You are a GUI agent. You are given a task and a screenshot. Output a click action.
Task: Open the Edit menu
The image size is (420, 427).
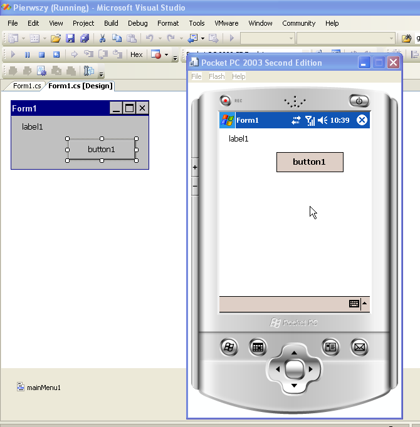33,23
